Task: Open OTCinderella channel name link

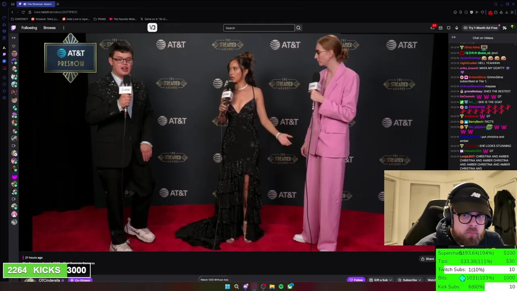Action: 49,280
